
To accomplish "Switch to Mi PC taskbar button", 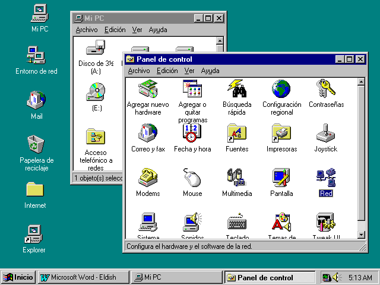I will [177, 277].
